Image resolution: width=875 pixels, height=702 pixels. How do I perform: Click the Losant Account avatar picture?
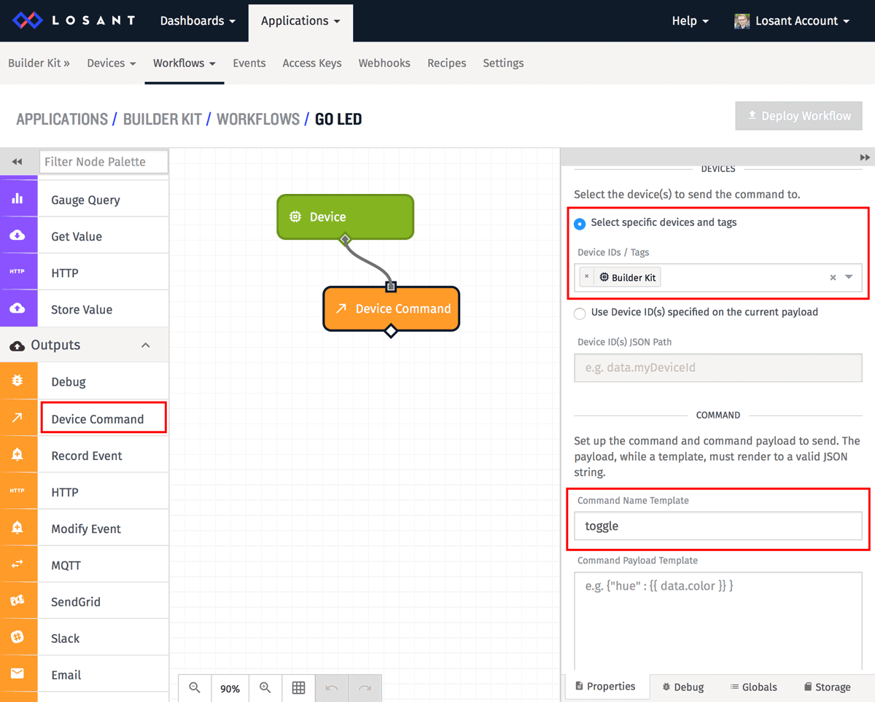(x=742, y=21)
